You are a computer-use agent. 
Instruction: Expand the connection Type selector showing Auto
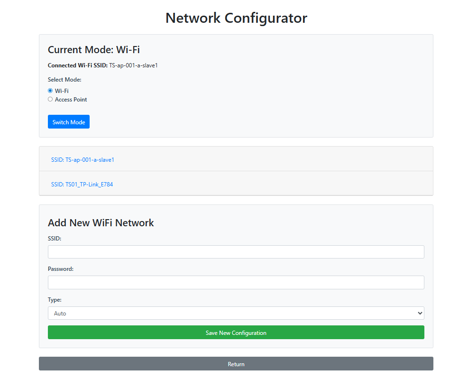(x=236, y=313)
